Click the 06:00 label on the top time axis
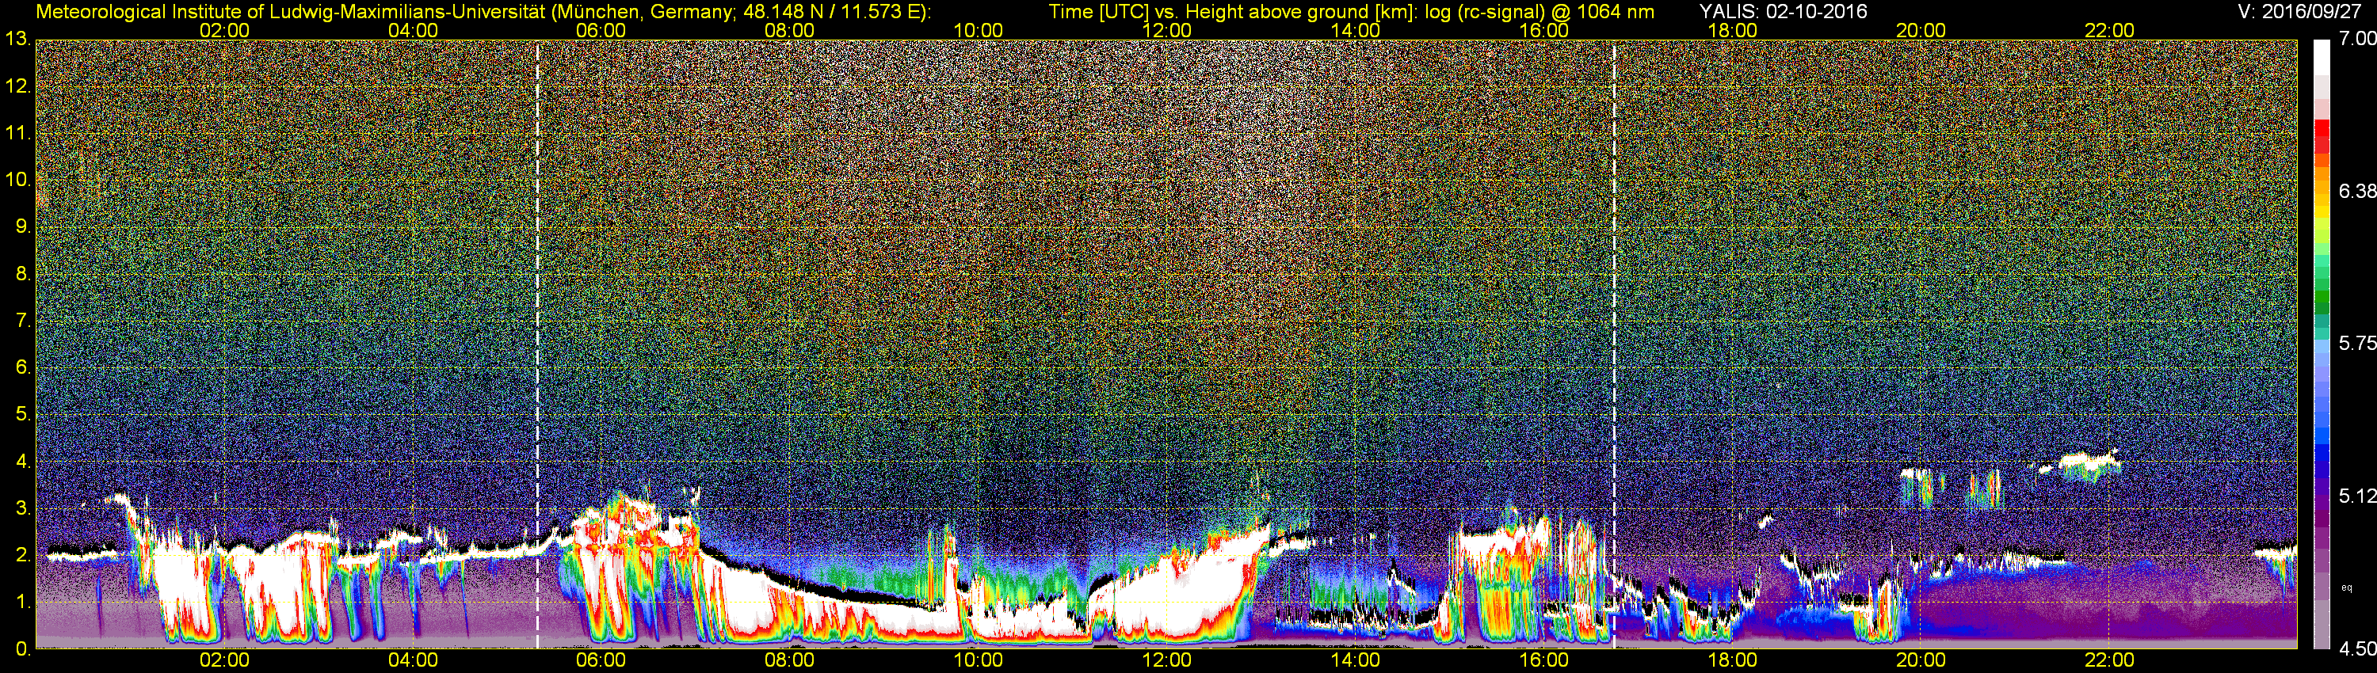The image size is (2377, 673). [x=601, y=30]
